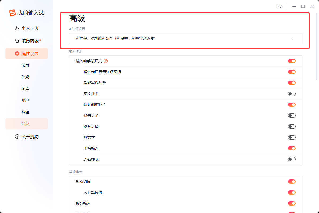Expand AI汪仔 settings with chevron arrow
This screenshot has height=213, width=319.
[292, 39]
